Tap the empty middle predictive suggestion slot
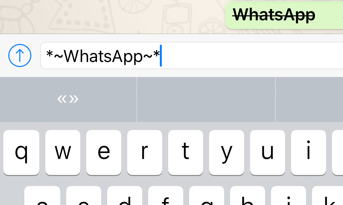Screen dimensions: 343x205 click(206, 99)
